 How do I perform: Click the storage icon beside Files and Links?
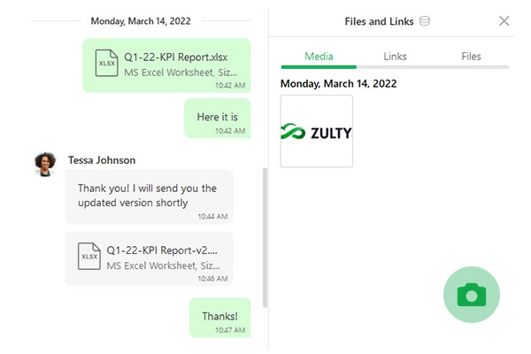(424, 21)
